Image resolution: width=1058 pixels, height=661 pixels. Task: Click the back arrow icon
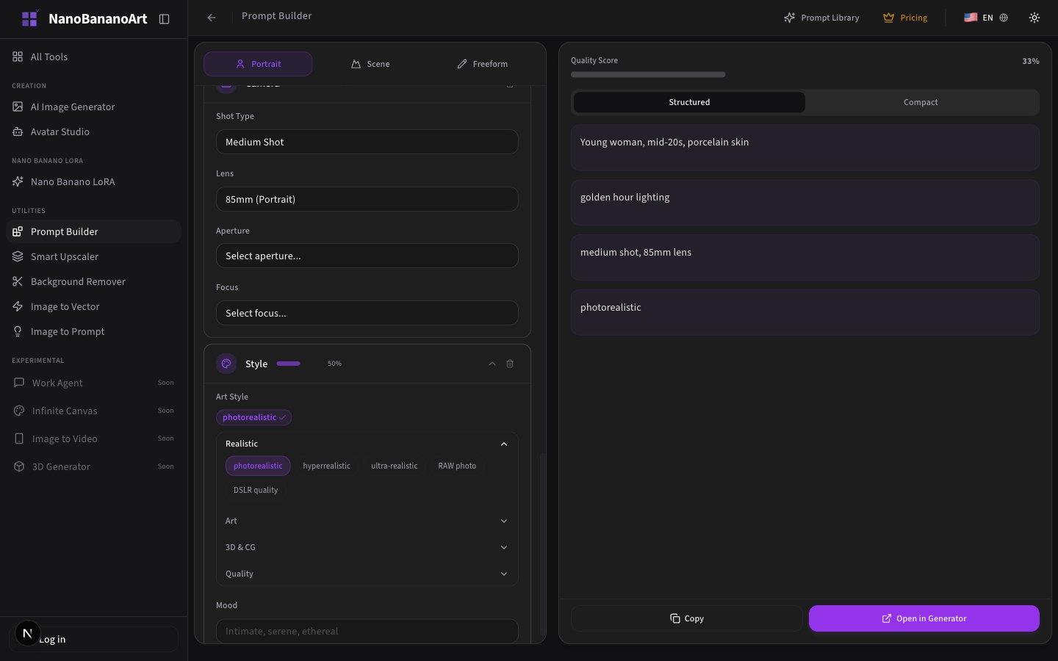coord(212,18)
